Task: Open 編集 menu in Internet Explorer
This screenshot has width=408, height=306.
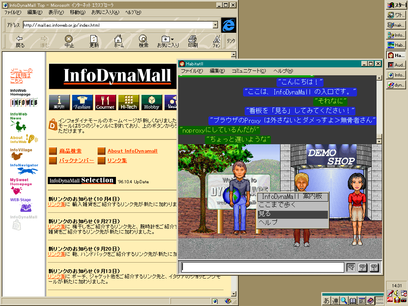Action: (x=35, y=12)
